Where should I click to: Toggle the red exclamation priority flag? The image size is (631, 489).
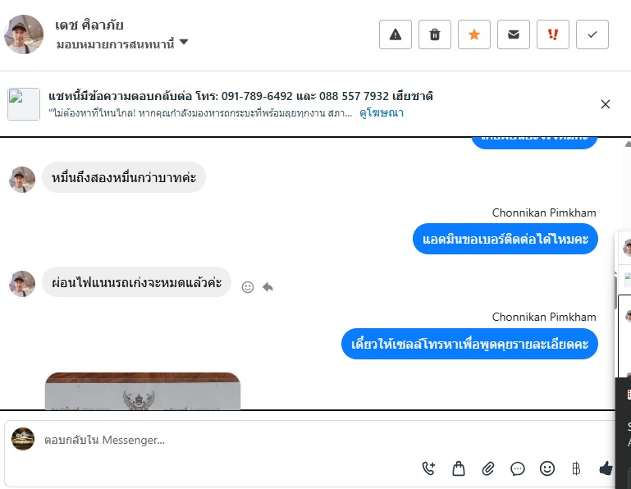[x=553, y=34]
